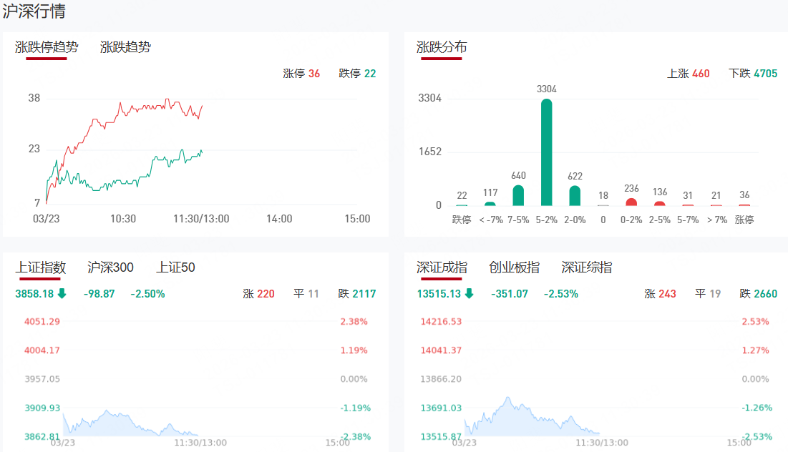The width and height of the screenshot is (788, 452).
Task: Click the green down arrow beside 3858.18
Action: click(x=62, y=293)
